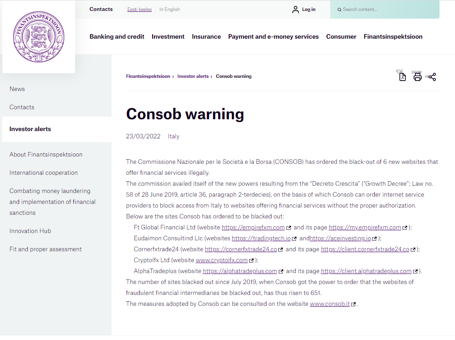Click into the Search content field
This screenshot has width=455, height=340.
coord(387,10)
